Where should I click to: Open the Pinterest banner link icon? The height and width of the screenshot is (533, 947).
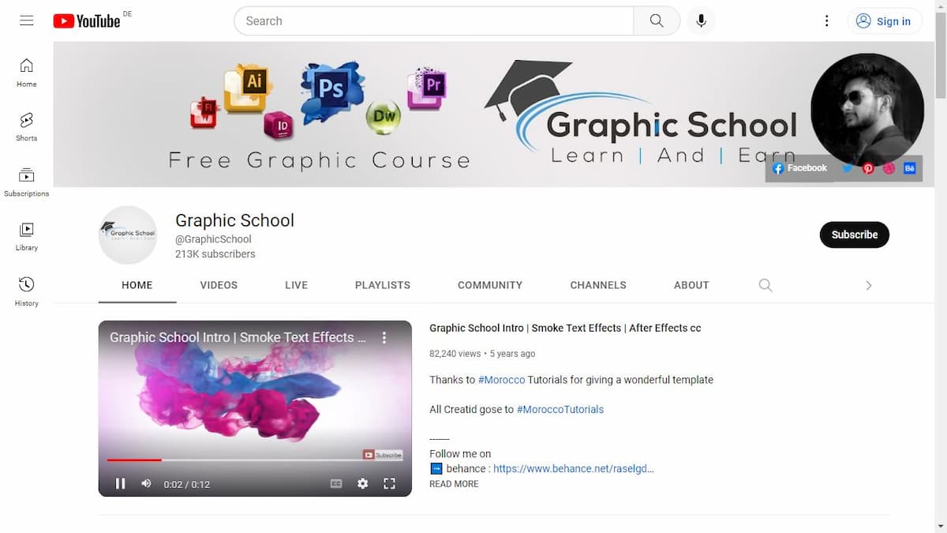pyautogui.click(x=868, y=168)
